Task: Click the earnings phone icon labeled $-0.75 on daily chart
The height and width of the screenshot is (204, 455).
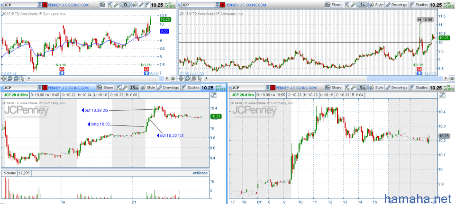Action: point(146,69)
